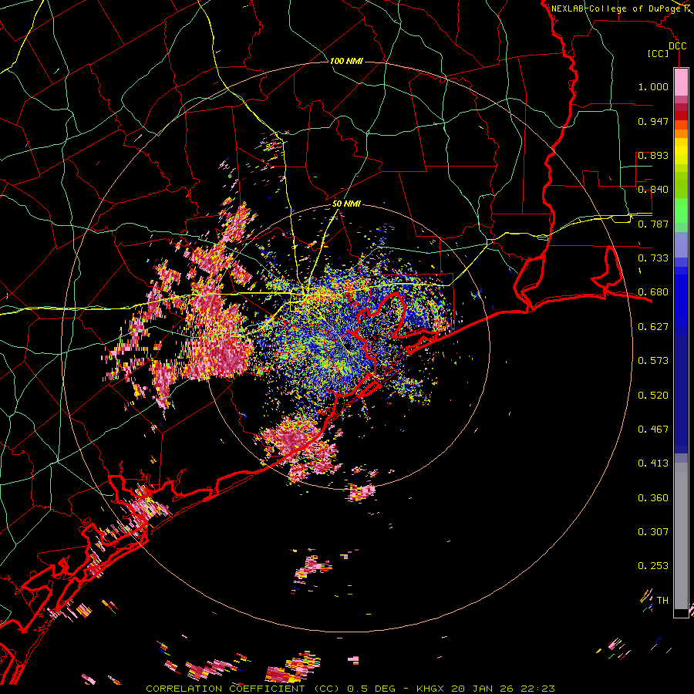
Task: Click the pink top segment of the color bar
Action: tap(681, 83)
